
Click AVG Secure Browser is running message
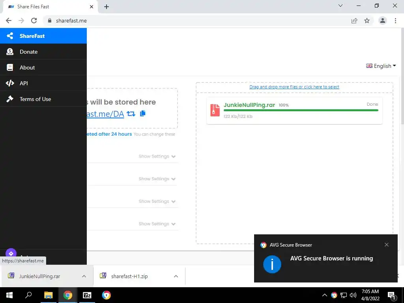(x=331, y=258)
